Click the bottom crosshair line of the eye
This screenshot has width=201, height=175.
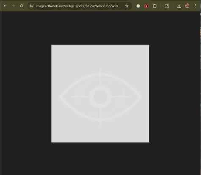tap(100, 117)
